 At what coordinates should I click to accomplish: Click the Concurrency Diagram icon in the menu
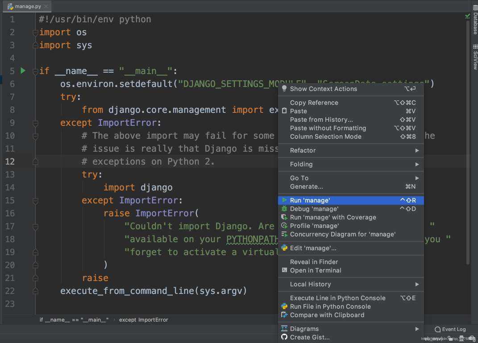[284, 234]
